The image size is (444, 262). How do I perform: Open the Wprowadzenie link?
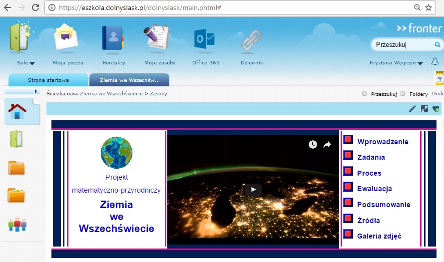(383, 142)
